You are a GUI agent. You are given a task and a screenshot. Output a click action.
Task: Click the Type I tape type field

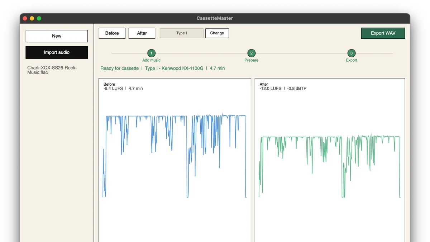(181, 33)
